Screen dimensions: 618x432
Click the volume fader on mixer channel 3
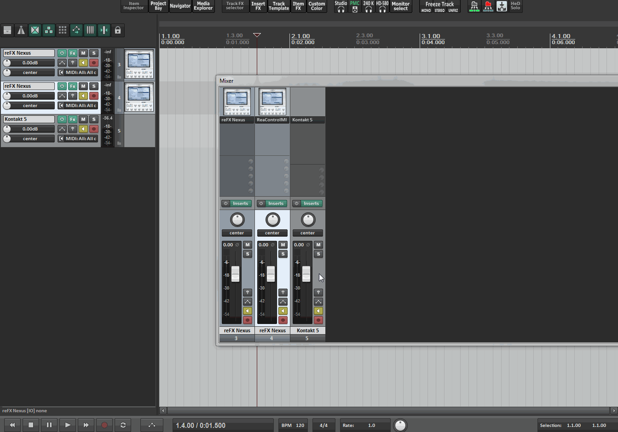click(x=236, y=274)
